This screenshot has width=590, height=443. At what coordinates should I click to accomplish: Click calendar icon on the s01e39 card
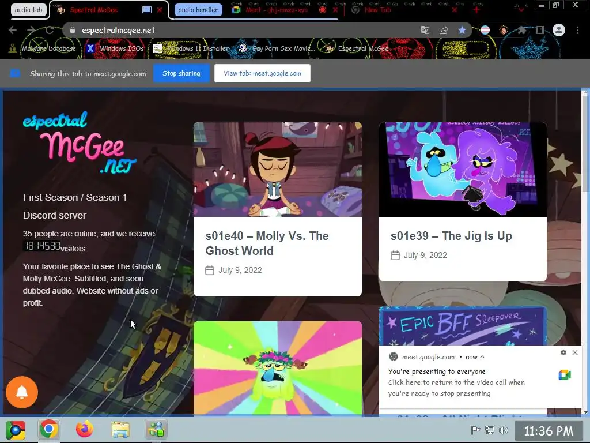(395, 256)
